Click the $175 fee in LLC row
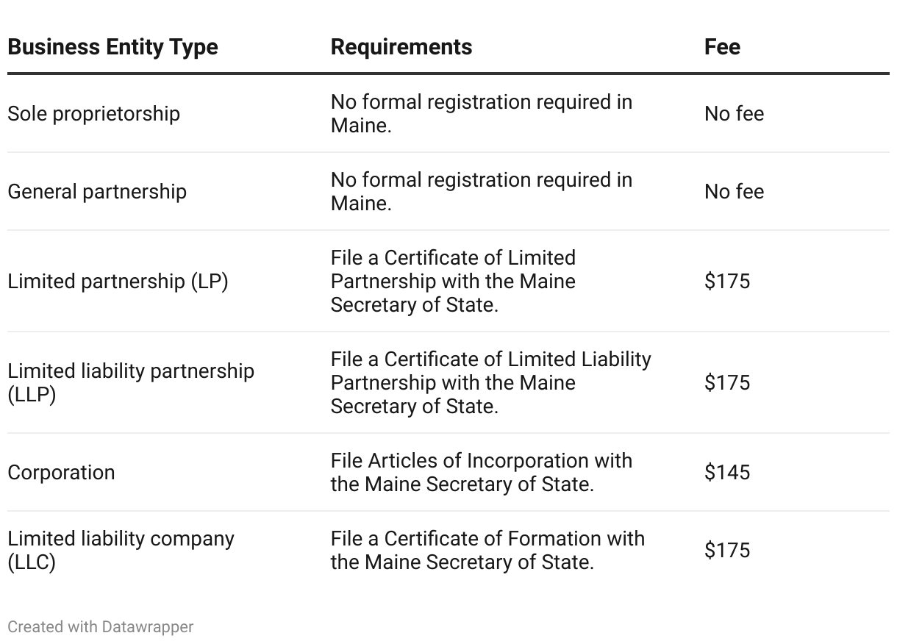This screenshot has height=644, width=897. tap(727, 551)
